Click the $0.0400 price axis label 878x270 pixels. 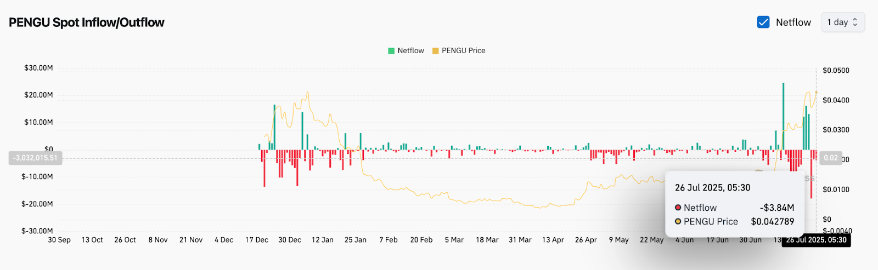point(836,100)
